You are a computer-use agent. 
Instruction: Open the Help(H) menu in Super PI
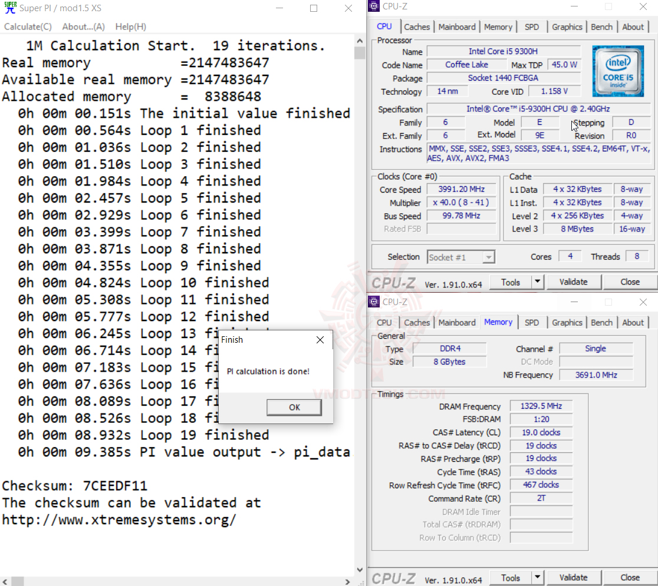130,27
